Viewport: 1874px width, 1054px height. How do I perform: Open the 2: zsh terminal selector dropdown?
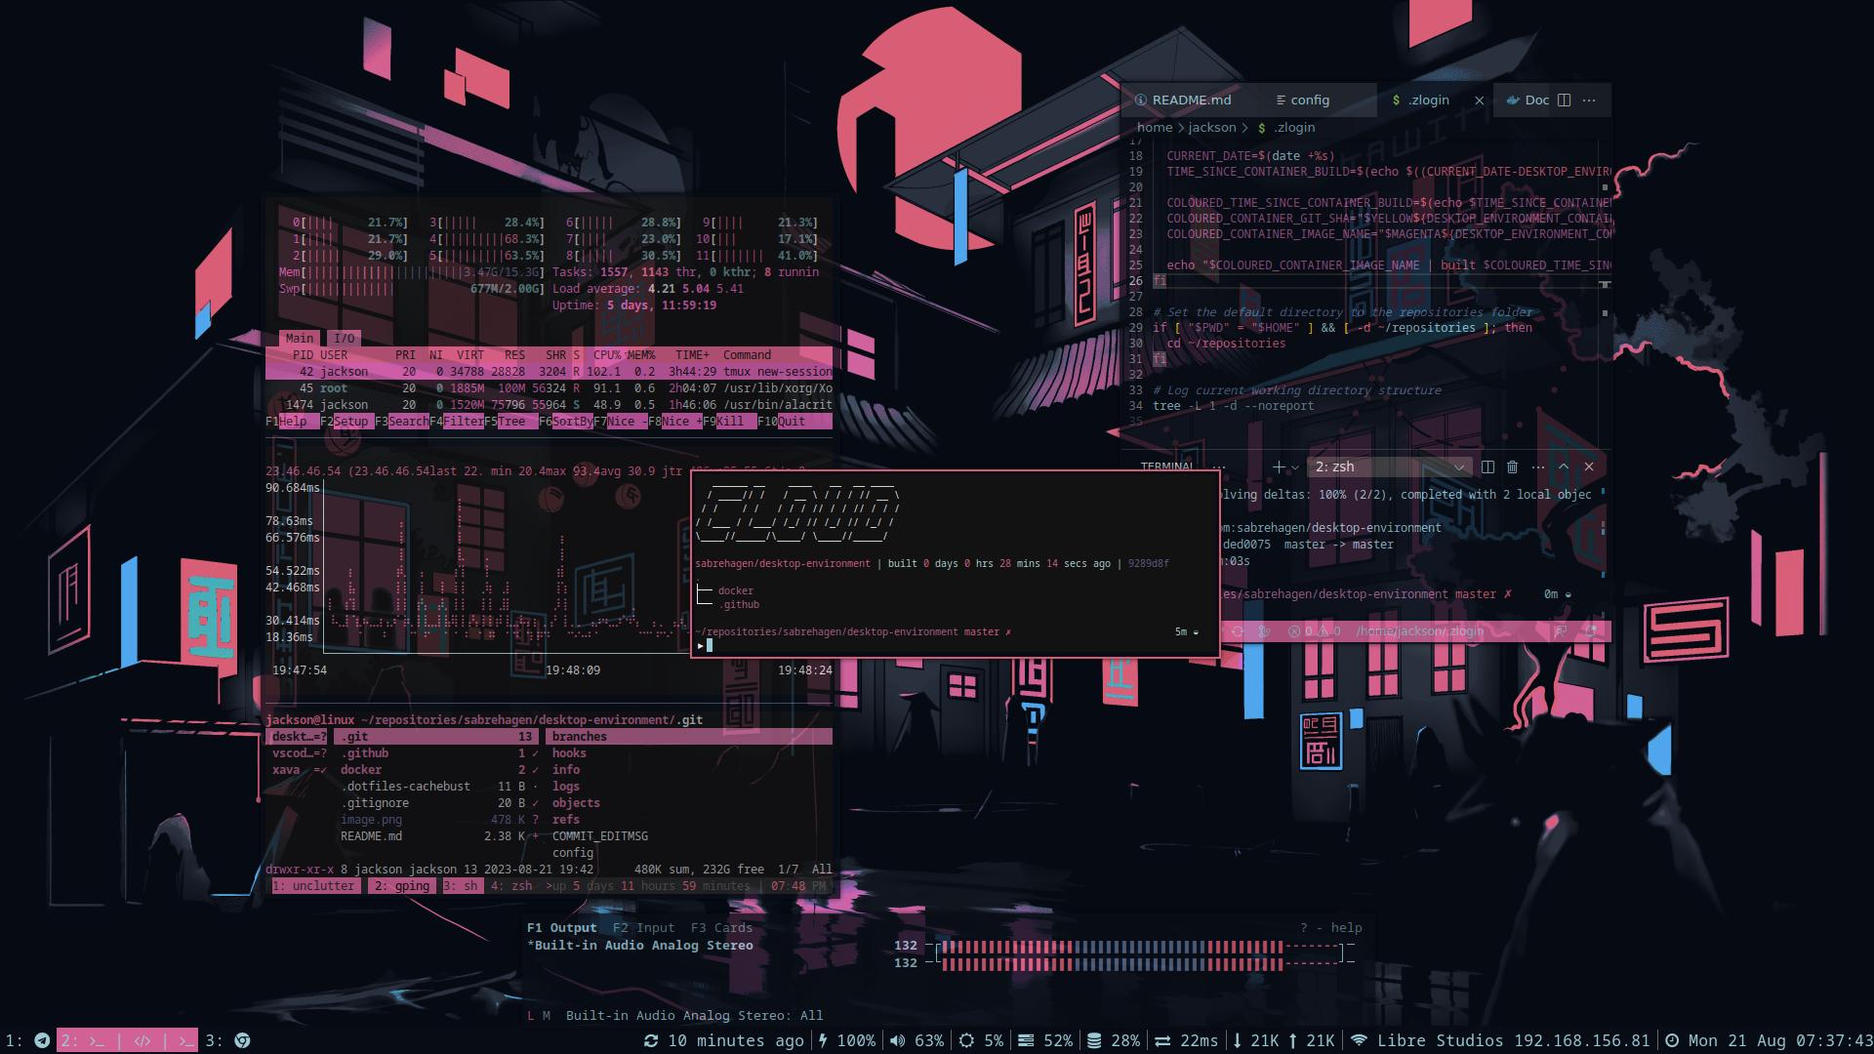1390,467
